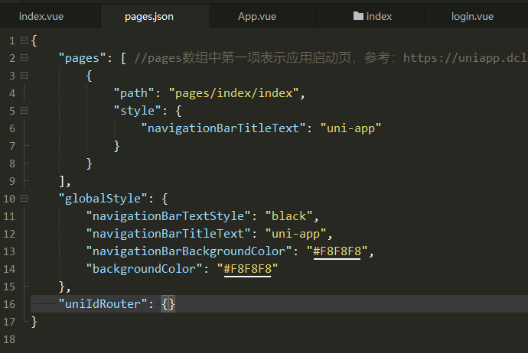
Task: Click the #F8F8F8 value of backgroundColor
Action: (247, 269)
